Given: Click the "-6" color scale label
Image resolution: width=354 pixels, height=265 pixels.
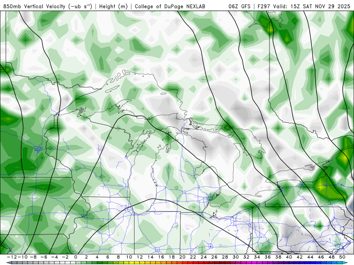Looking at the screenshot, I should point(44,257).
